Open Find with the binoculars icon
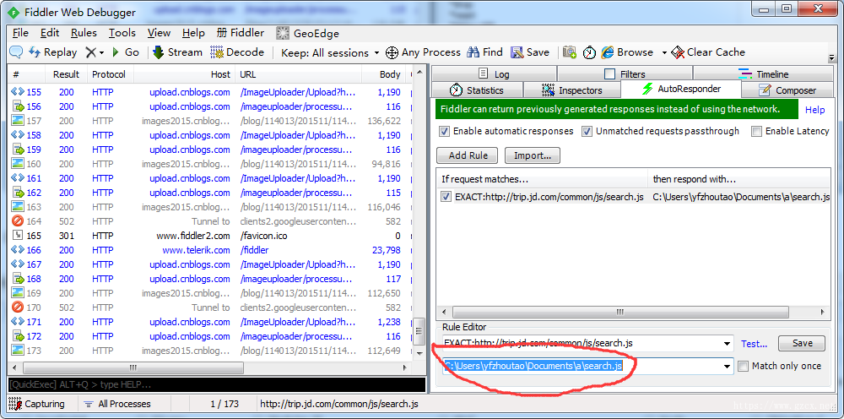Viewport: 844px width, 419px height. tap(473, 52)
